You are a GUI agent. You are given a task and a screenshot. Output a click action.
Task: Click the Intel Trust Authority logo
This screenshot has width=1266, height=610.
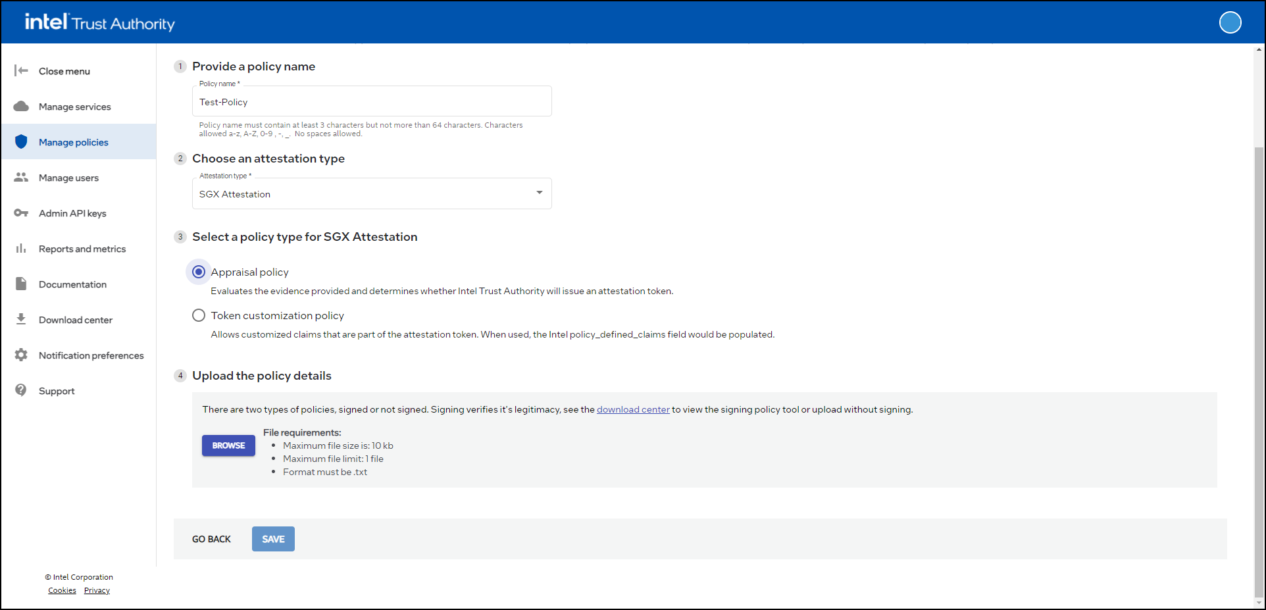pyautogui.click(x=99, y=22)
